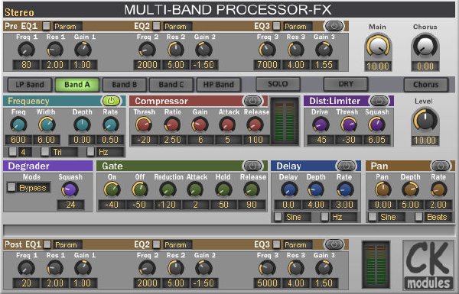The height and width of the screenshot is (294, 459).
Task: Click the SOLO button
Action: [278, 84]
